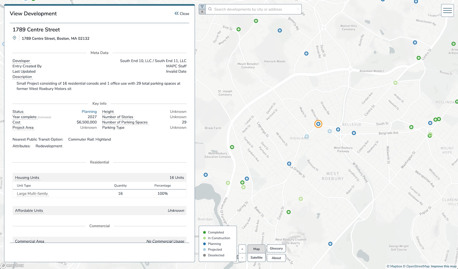Select light green marker near Allandale Woods
458x269 pixels.
[395, 83]
